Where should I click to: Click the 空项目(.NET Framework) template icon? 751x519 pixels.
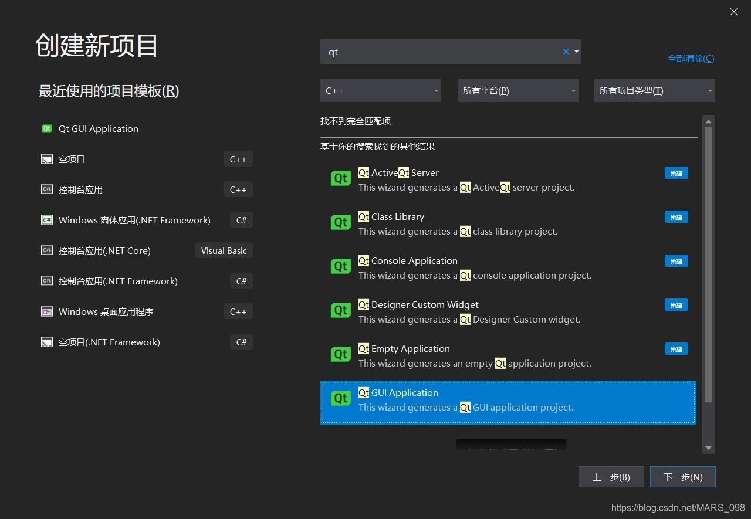tap(47, 342)
